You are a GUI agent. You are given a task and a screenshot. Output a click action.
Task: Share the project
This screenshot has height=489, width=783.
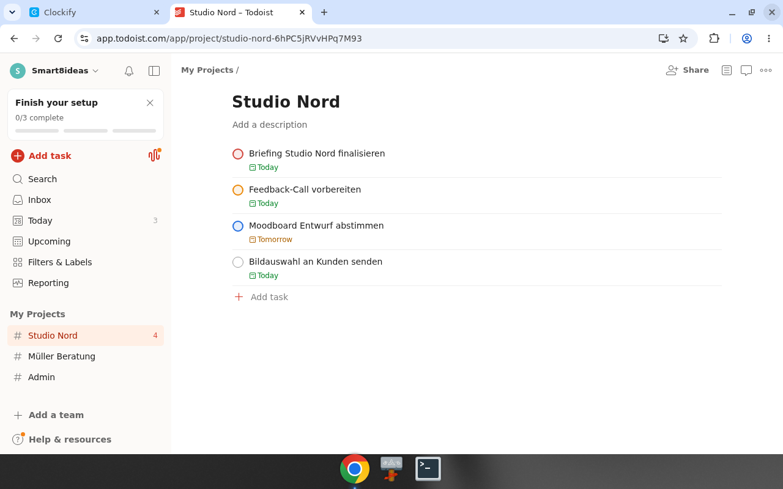688,70
